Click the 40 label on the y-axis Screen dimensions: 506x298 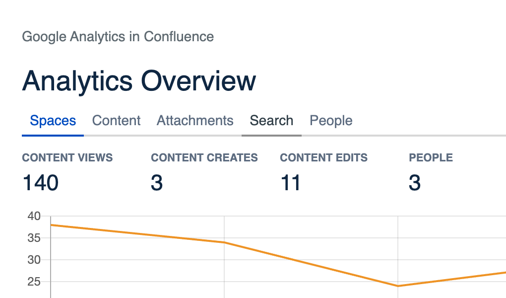[34, 216]
